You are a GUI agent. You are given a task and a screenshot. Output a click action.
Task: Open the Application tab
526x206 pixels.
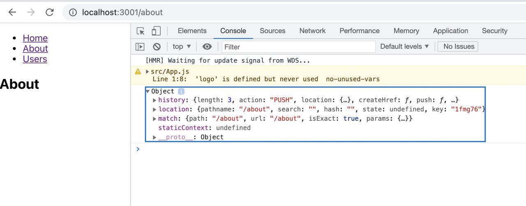pyautogui.click(x=450, y=31)
